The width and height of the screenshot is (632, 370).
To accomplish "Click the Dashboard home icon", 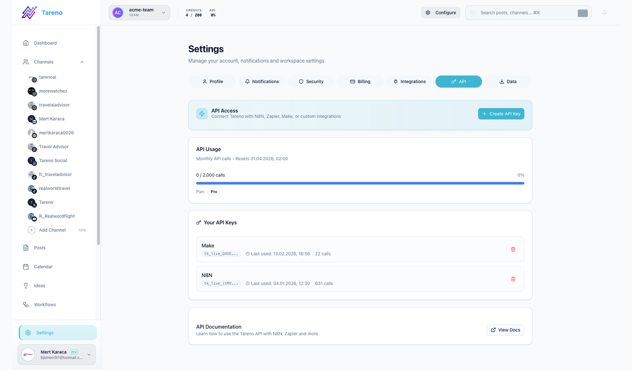I will pos(26,43).
